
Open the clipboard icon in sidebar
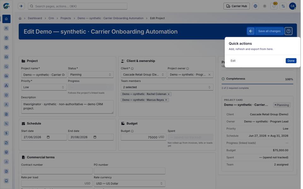pyautogui.click(x=6, y=38)
